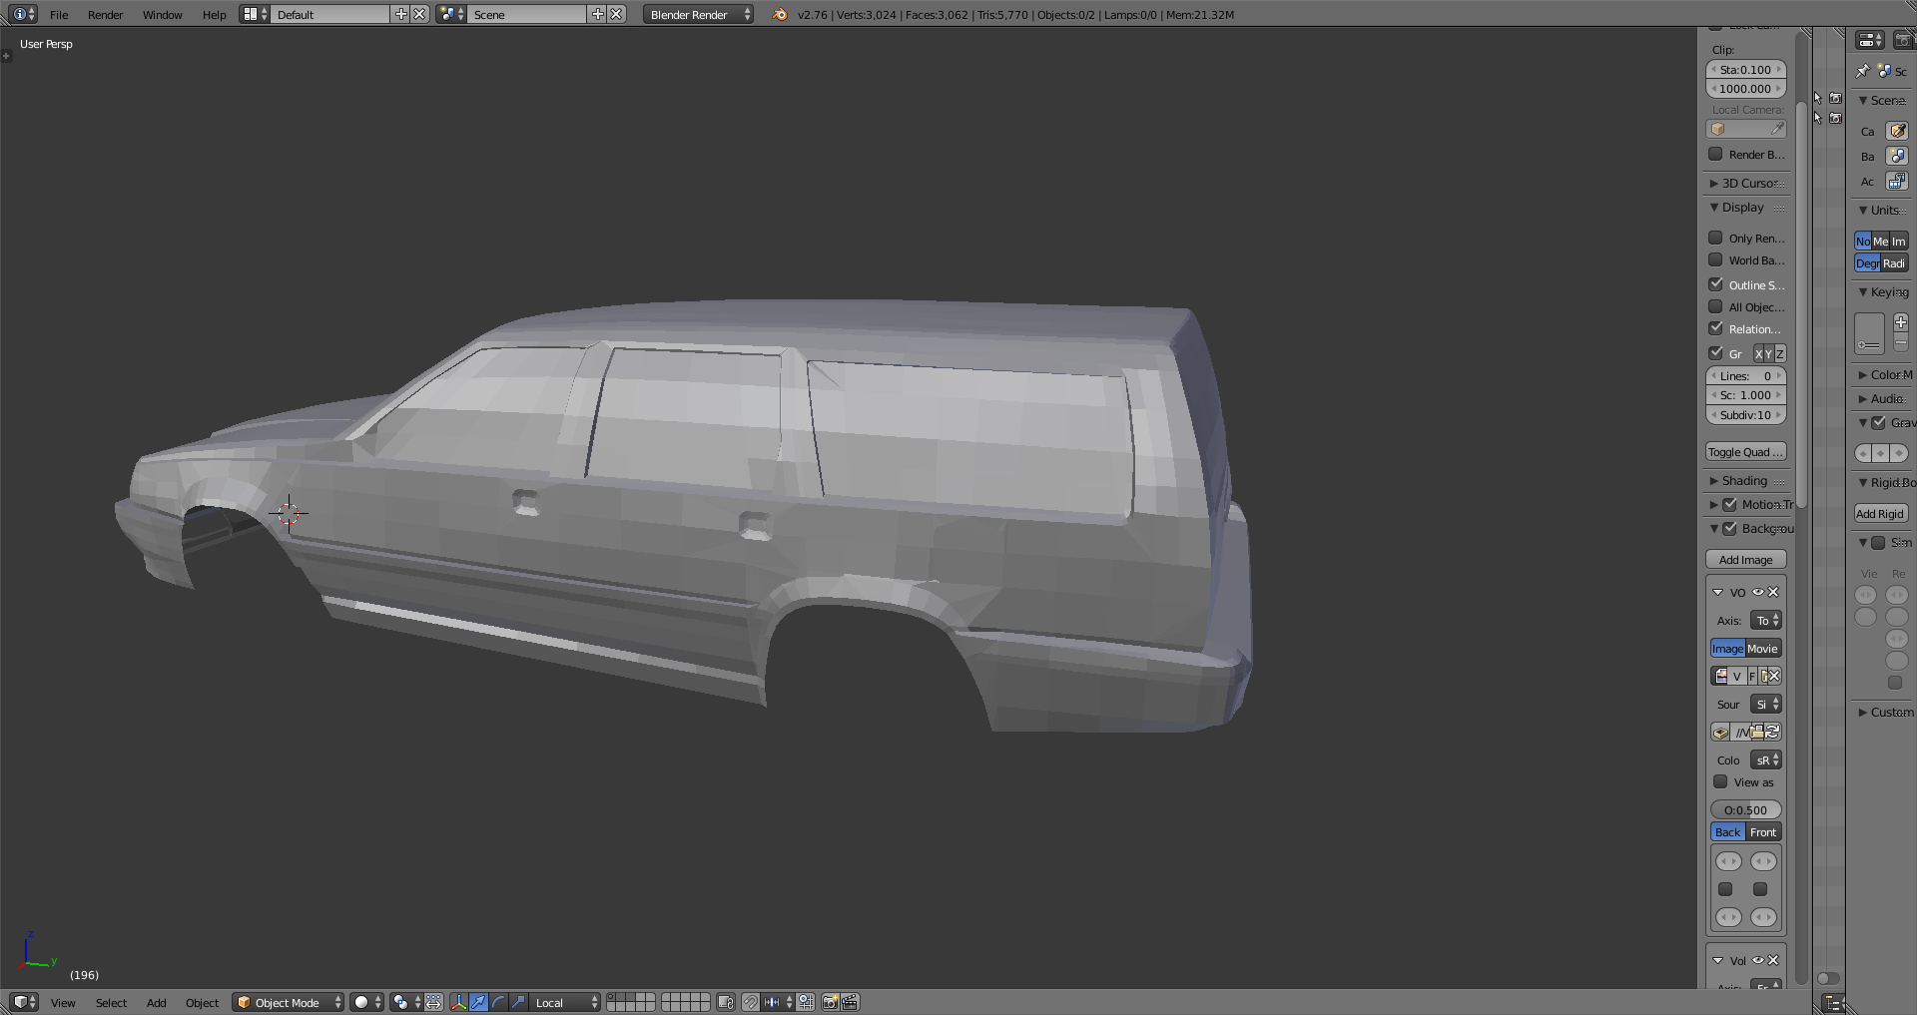Toggle layer lock to scene icon
Viewport: 1917px width, 1015px height.
[x=726, y=1002]
